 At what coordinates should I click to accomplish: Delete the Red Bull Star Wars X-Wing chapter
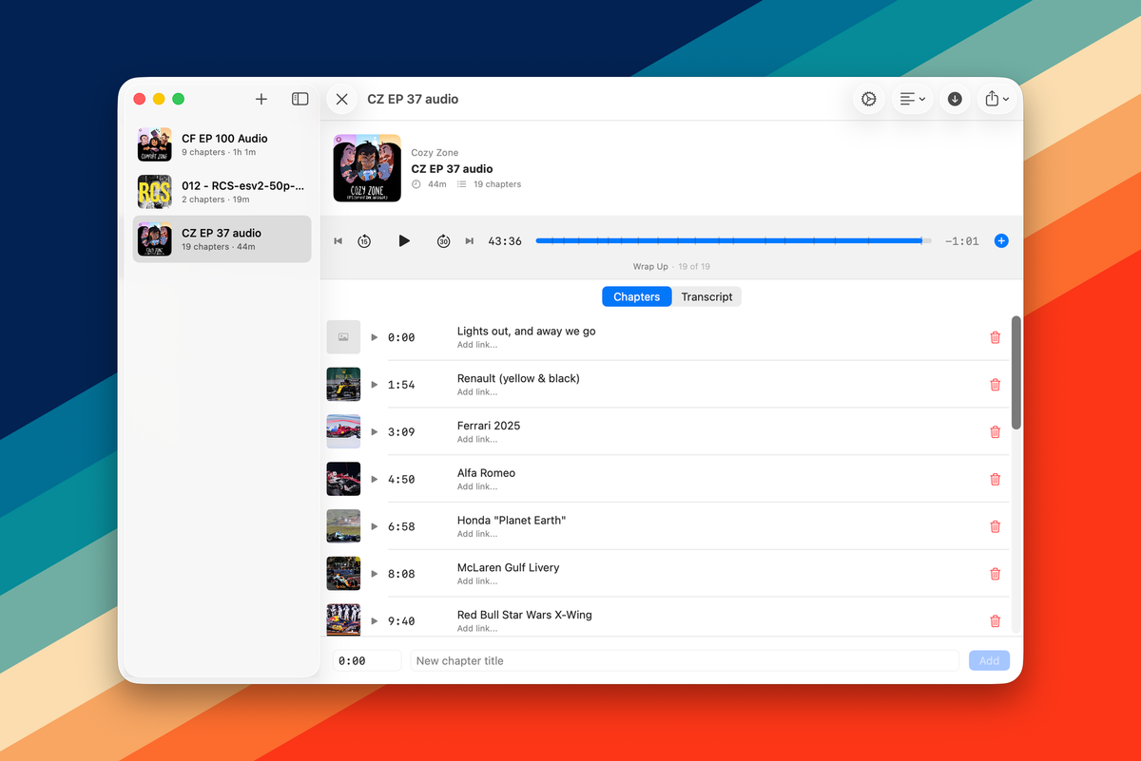tap(996, 621)
